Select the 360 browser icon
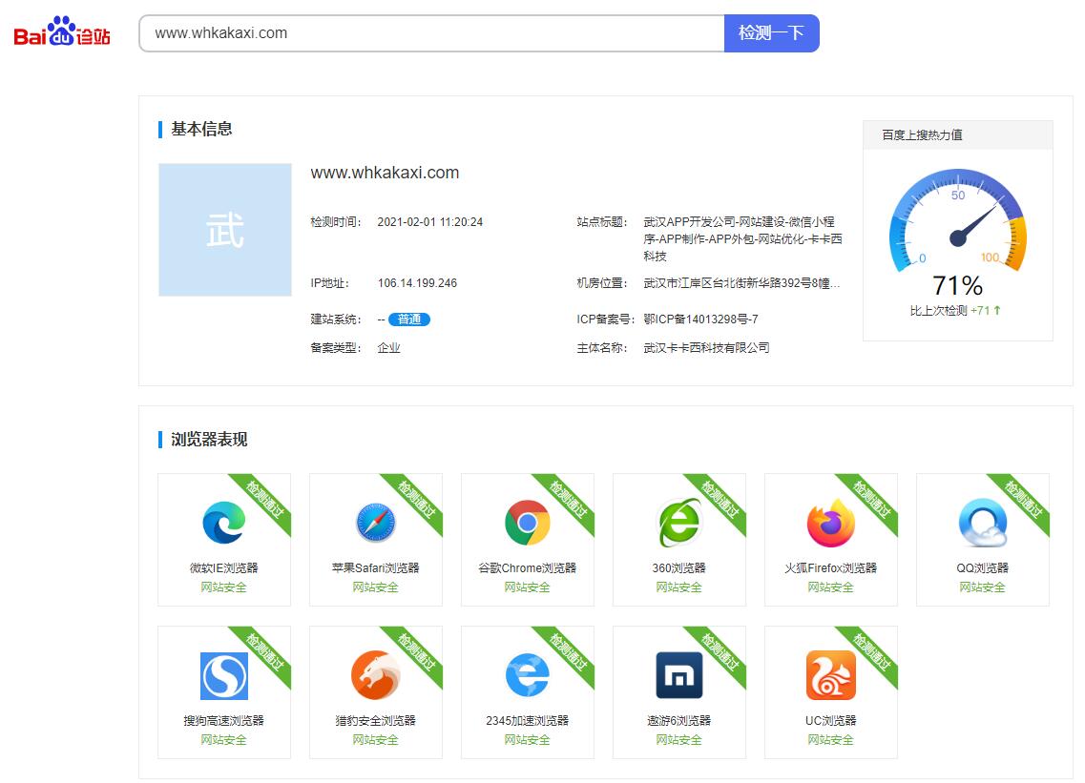The image size is (1085, 783). point(678,523)
